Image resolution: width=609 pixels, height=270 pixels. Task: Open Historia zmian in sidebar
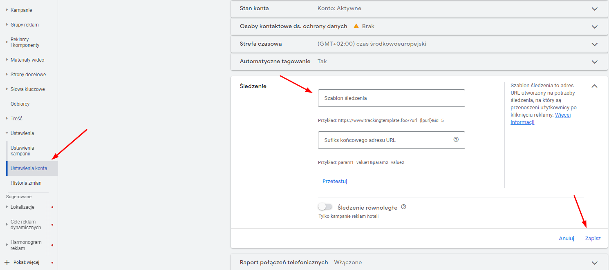click(26, 183)
